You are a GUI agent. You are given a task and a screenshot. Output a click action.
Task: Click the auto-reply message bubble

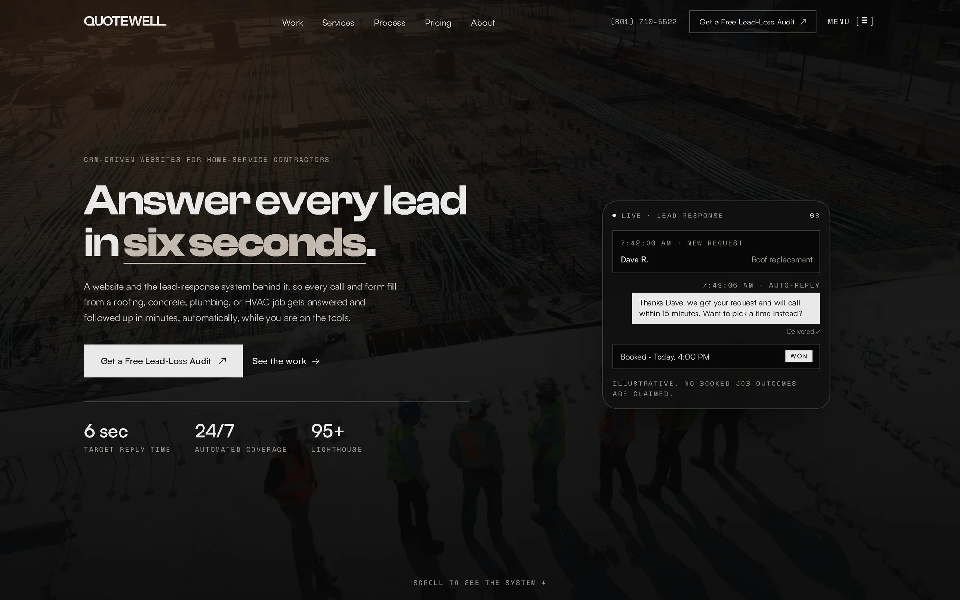(x=726, y=308)
